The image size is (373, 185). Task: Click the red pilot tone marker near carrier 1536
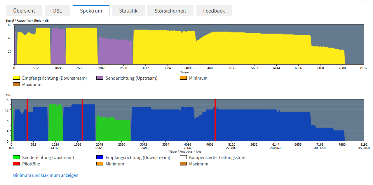[82, 120]
